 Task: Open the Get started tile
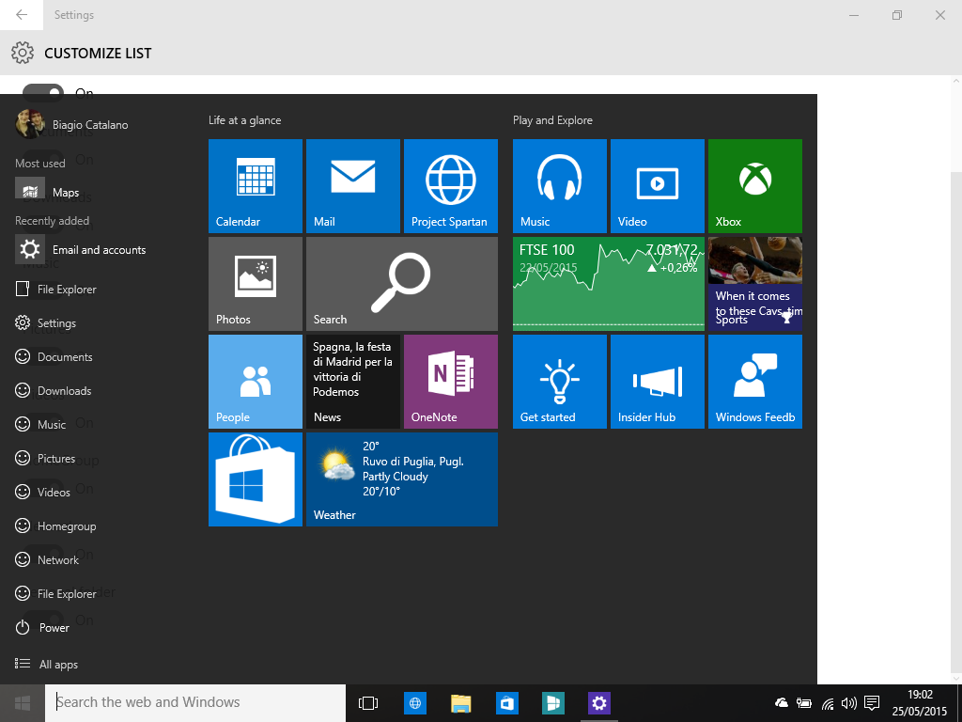tap(560, 382)
